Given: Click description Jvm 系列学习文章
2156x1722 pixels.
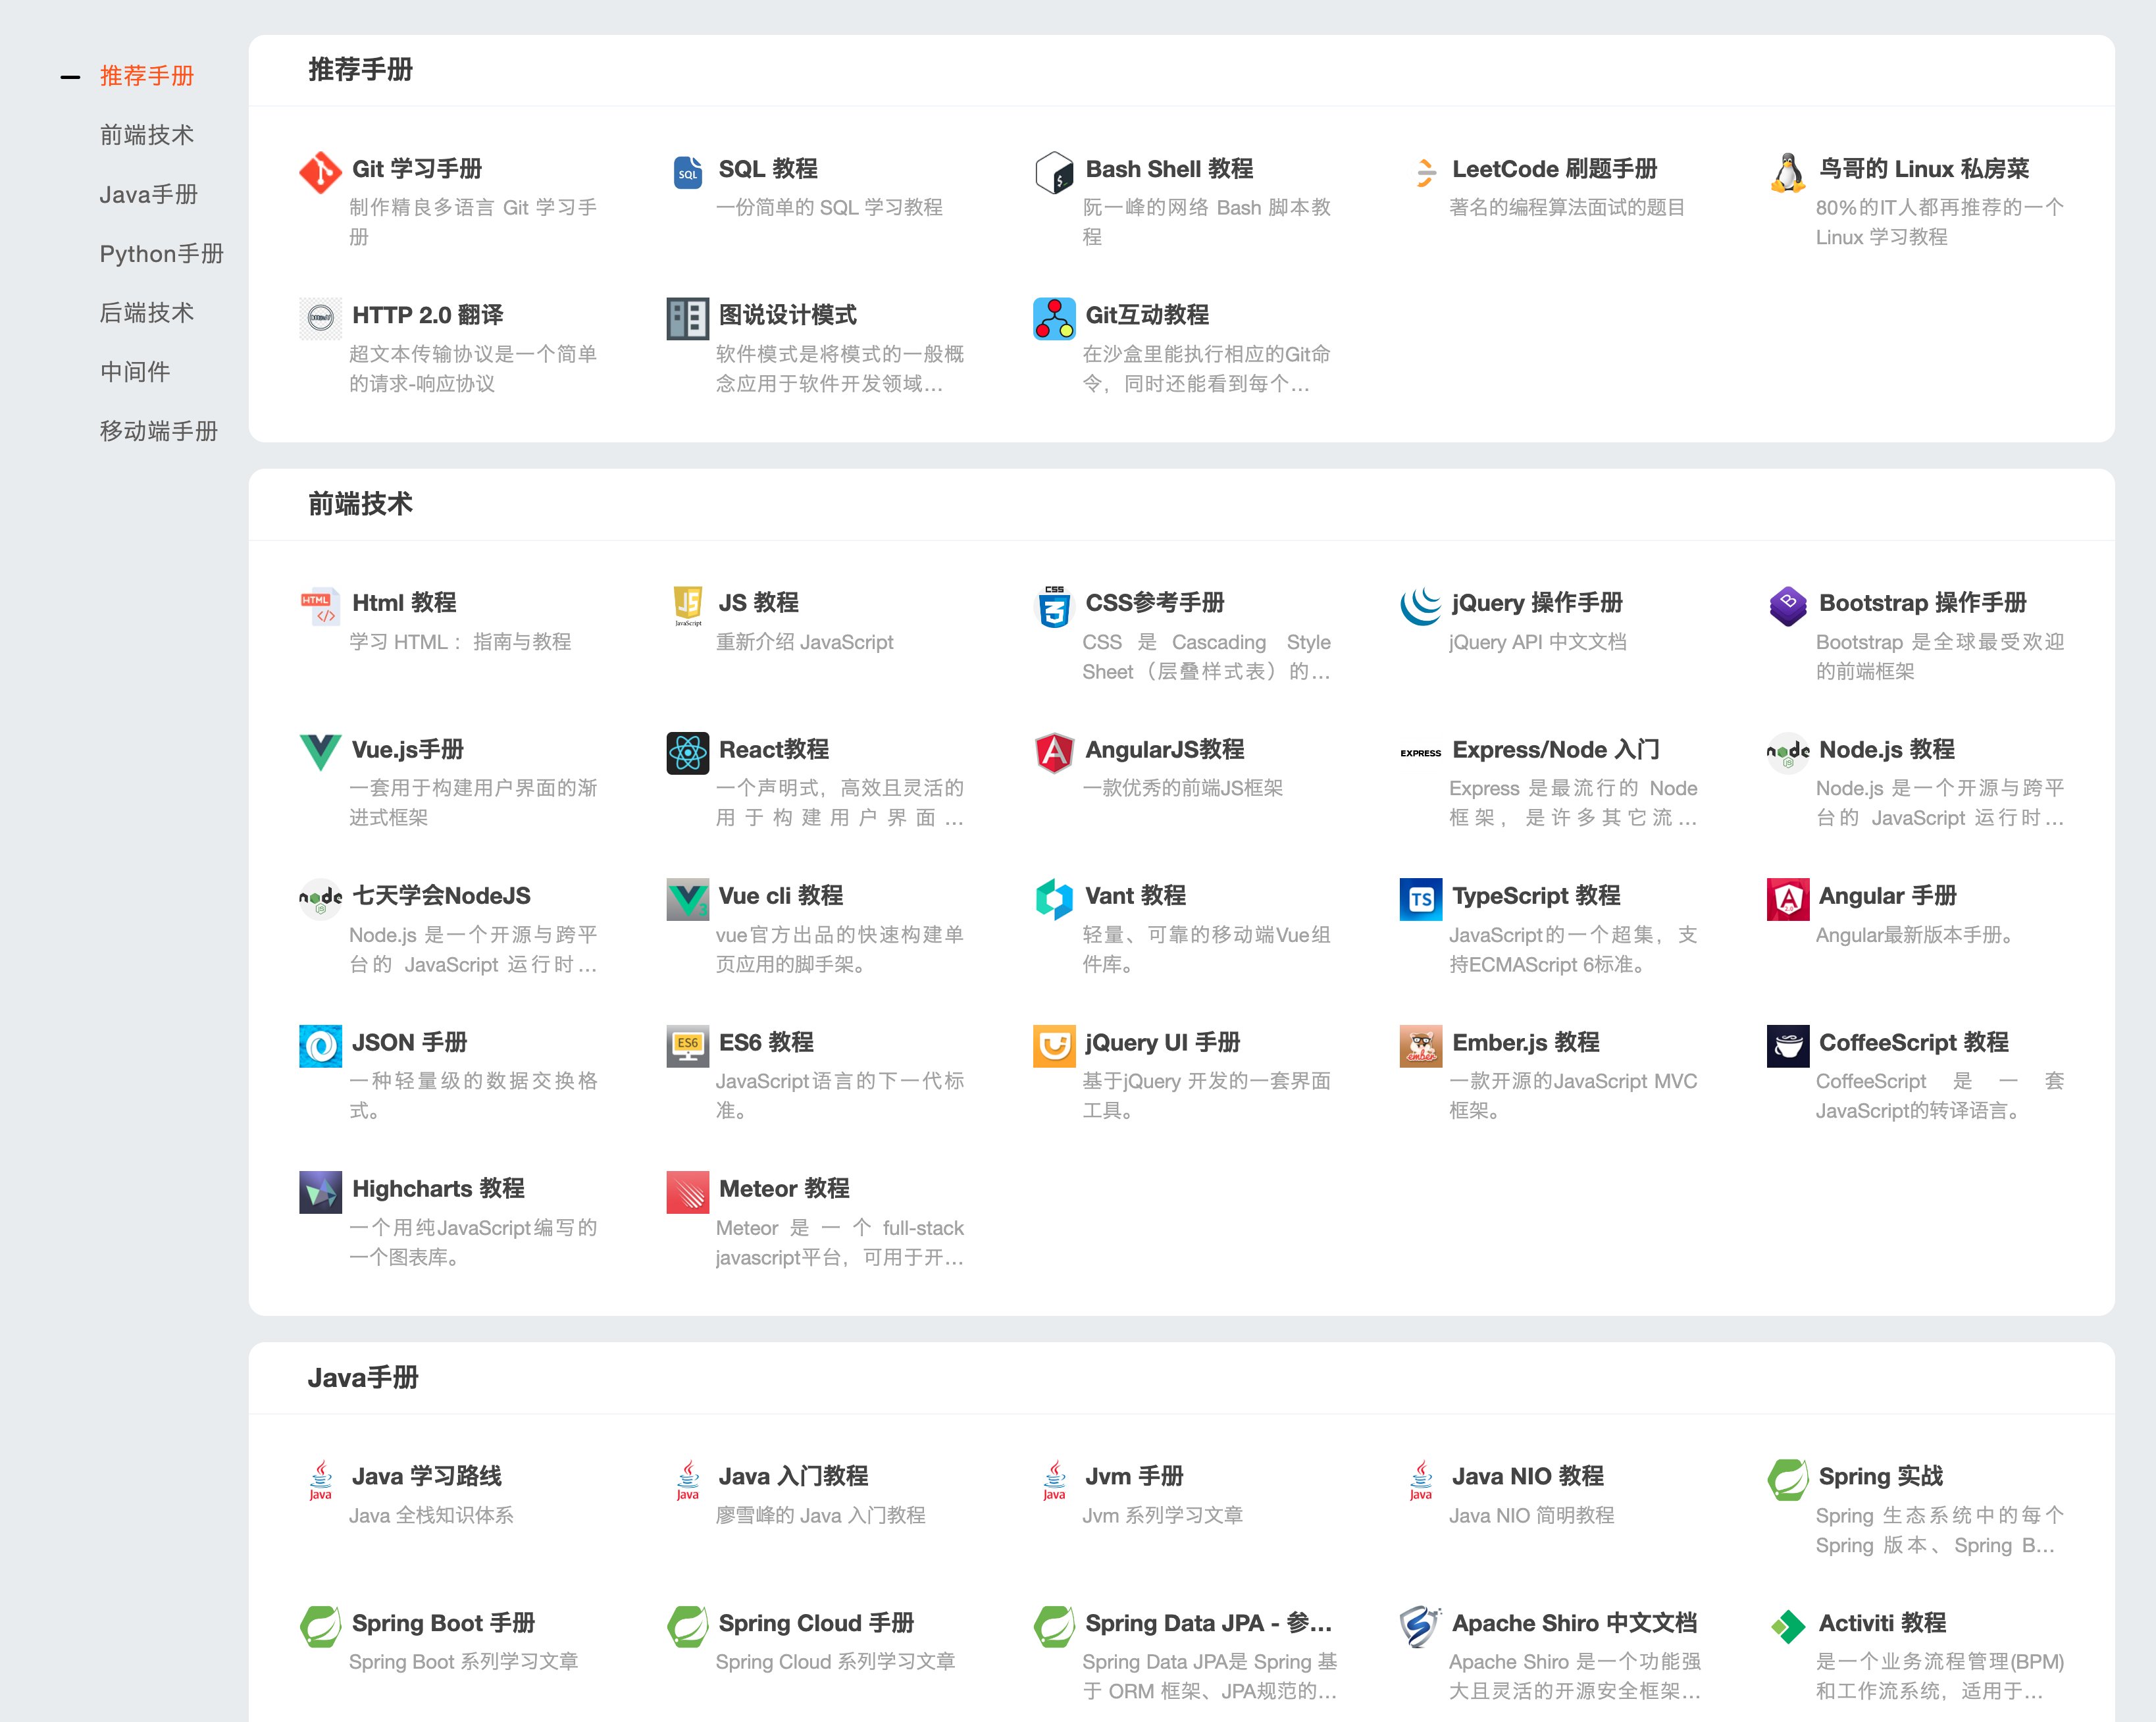Looking at the screenshot, I should point(1163,1515).
